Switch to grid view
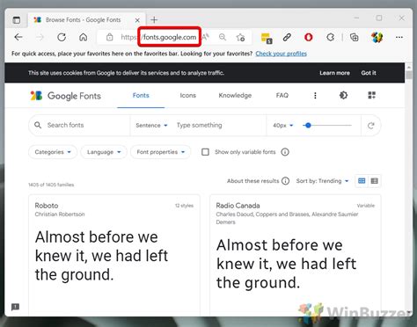This screenshot has height=327, width=417. [x=362, y=181]
